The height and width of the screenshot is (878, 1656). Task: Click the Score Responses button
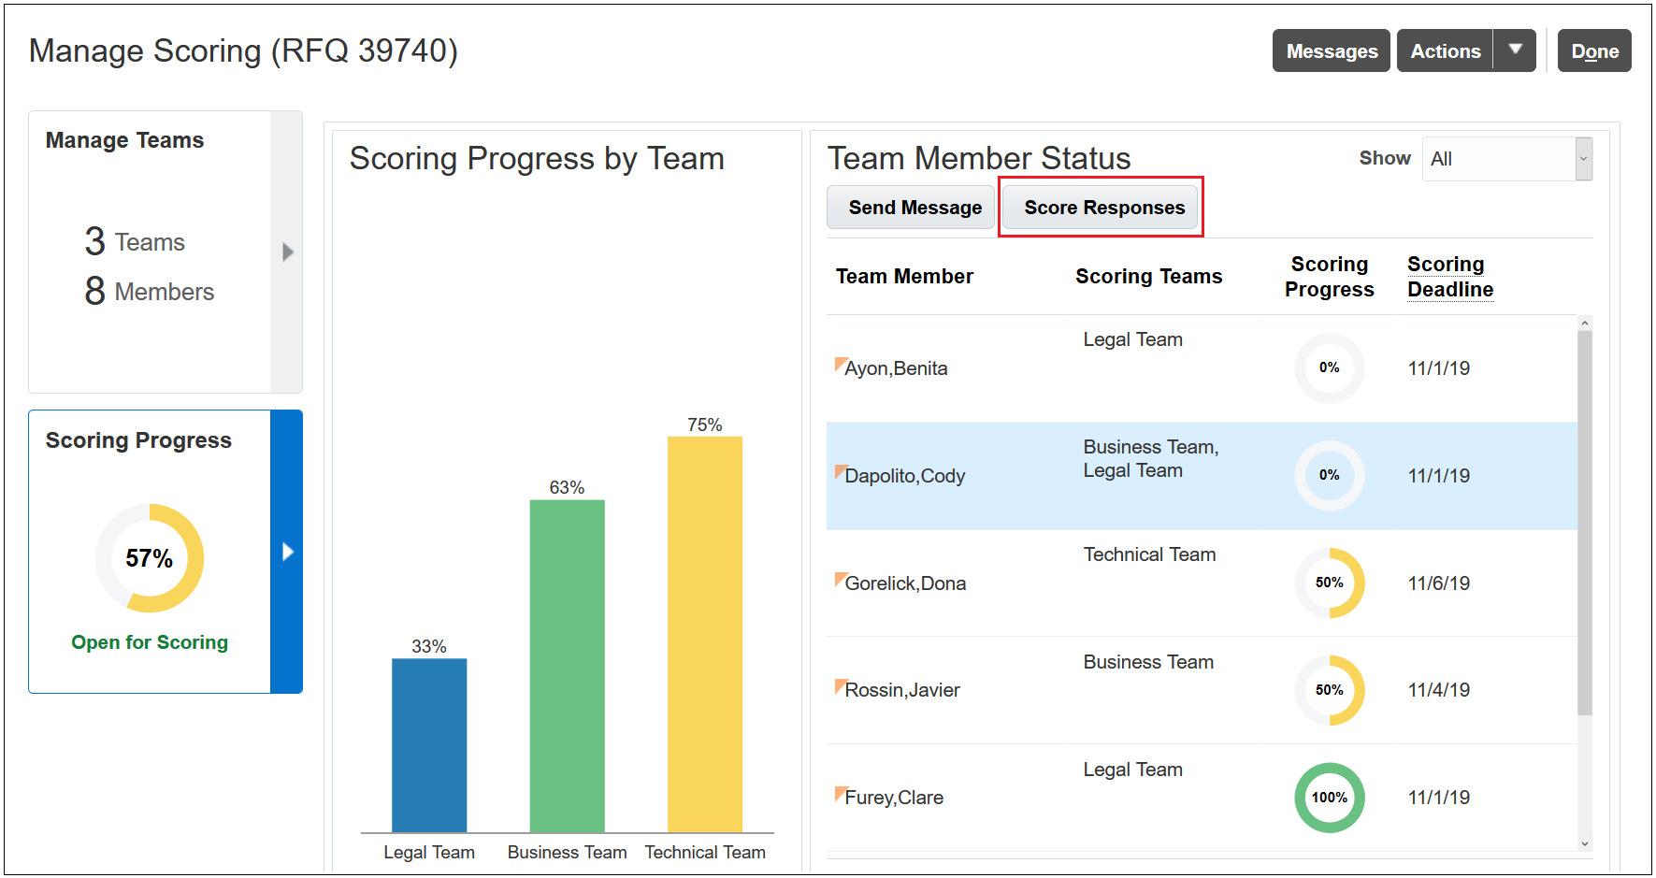coord(1103,208)
